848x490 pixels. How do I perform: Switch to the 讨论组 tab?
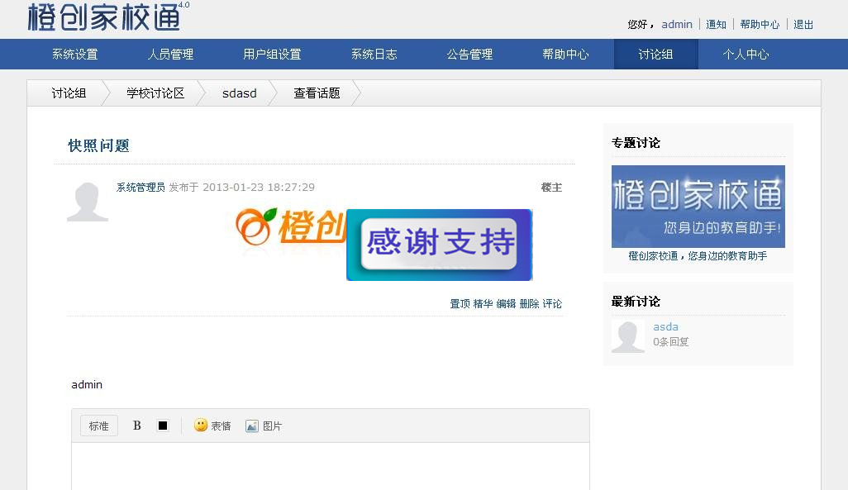point(656,54)
